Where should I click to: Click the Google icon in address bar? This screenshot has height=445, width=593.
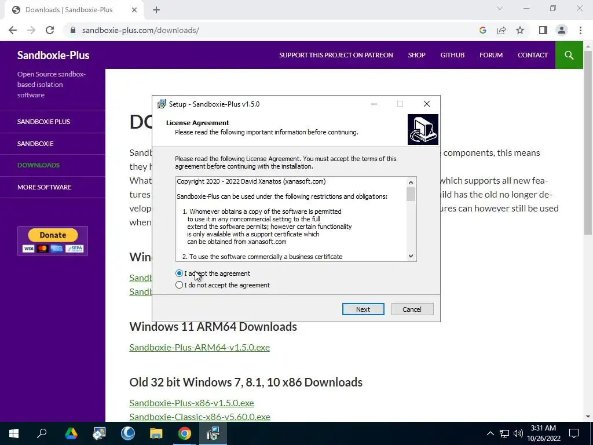pyautogui.click(x=482, y=30)
